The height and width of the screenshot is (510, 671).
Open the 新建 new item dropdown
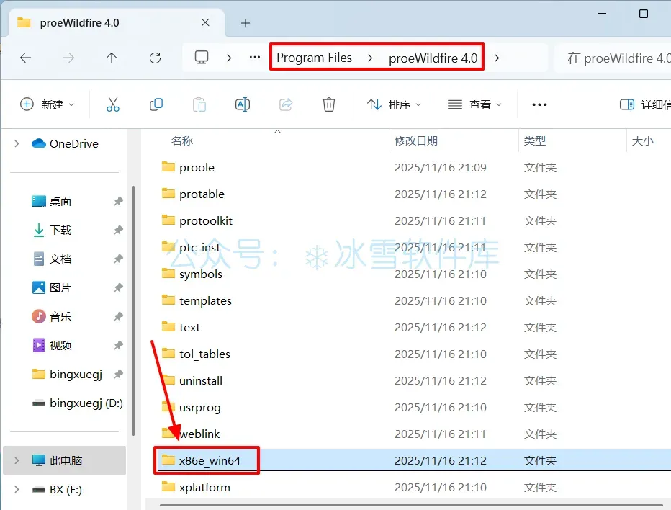pos(47,104)
